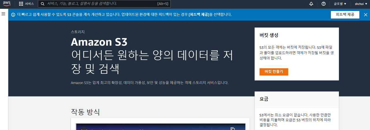The width and height of the screenshot is (370, 130).
Task: Click the info icon in blue banner
Action: pos(13,15)
